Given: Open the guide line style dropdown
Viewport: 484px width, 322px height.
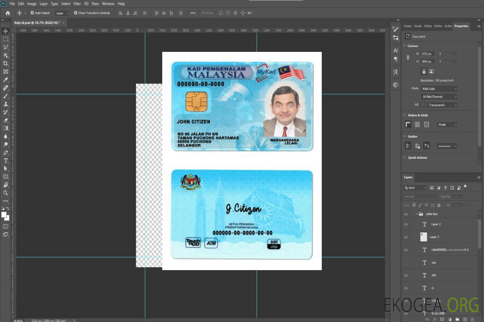Looking at the screenshot, I should click(x=447, y=146).
